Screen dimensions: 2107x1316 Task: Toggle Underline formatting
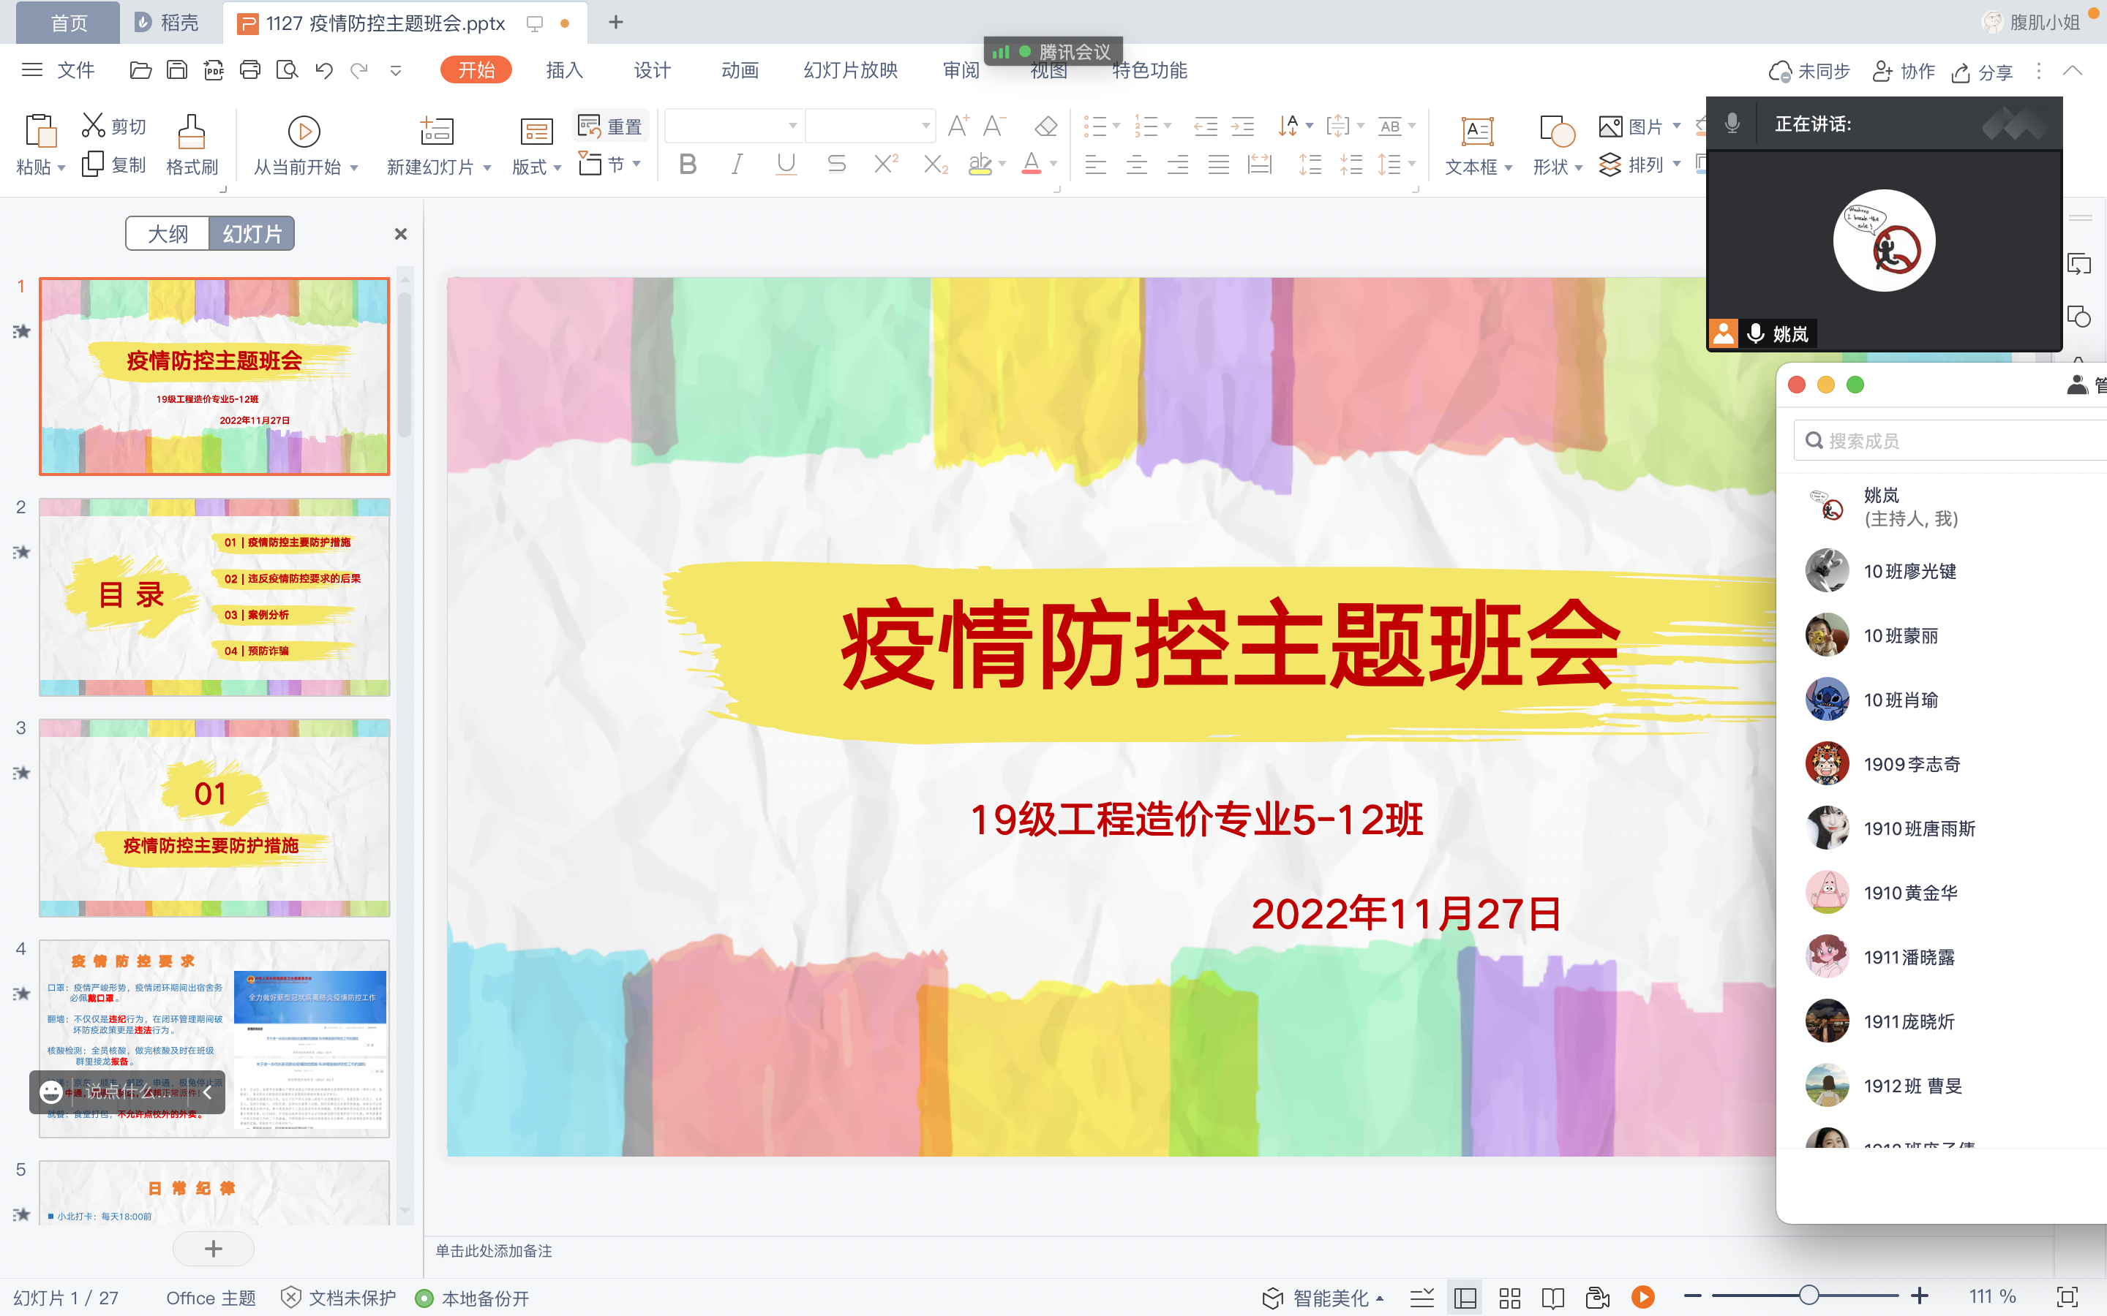click(x=786, y=164)
